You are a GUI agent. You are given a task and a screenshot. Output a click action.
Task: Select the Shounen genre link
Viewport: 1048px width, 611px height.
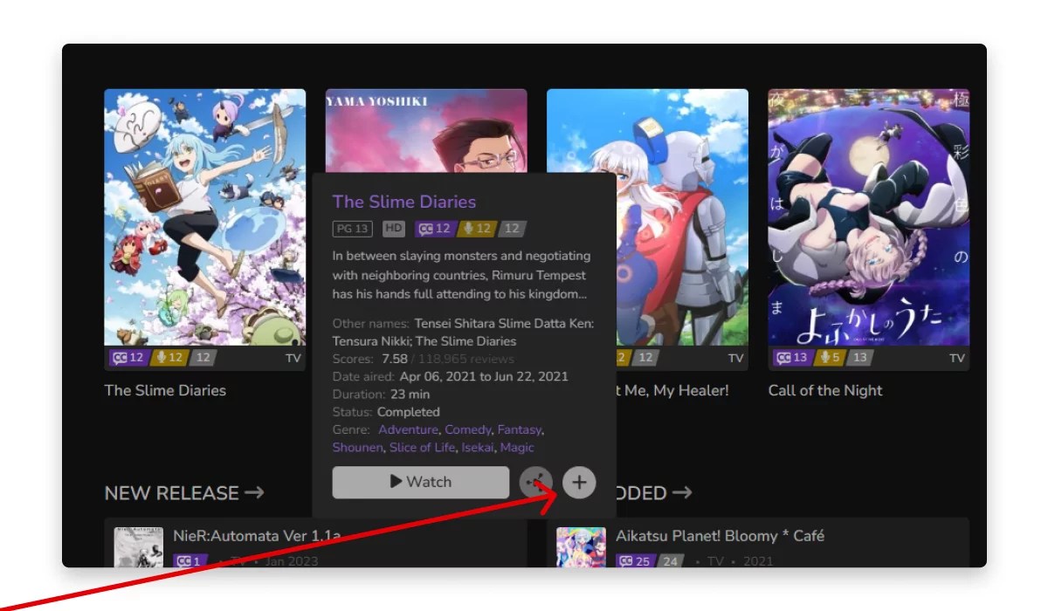[357, 447]
